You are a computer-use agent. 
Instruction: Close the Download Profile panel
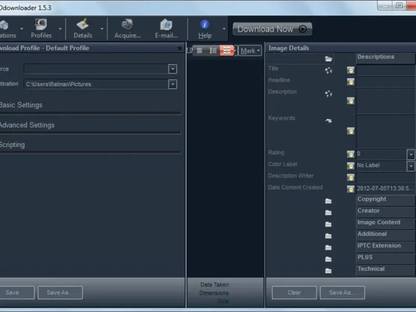[x=179, y=48]
